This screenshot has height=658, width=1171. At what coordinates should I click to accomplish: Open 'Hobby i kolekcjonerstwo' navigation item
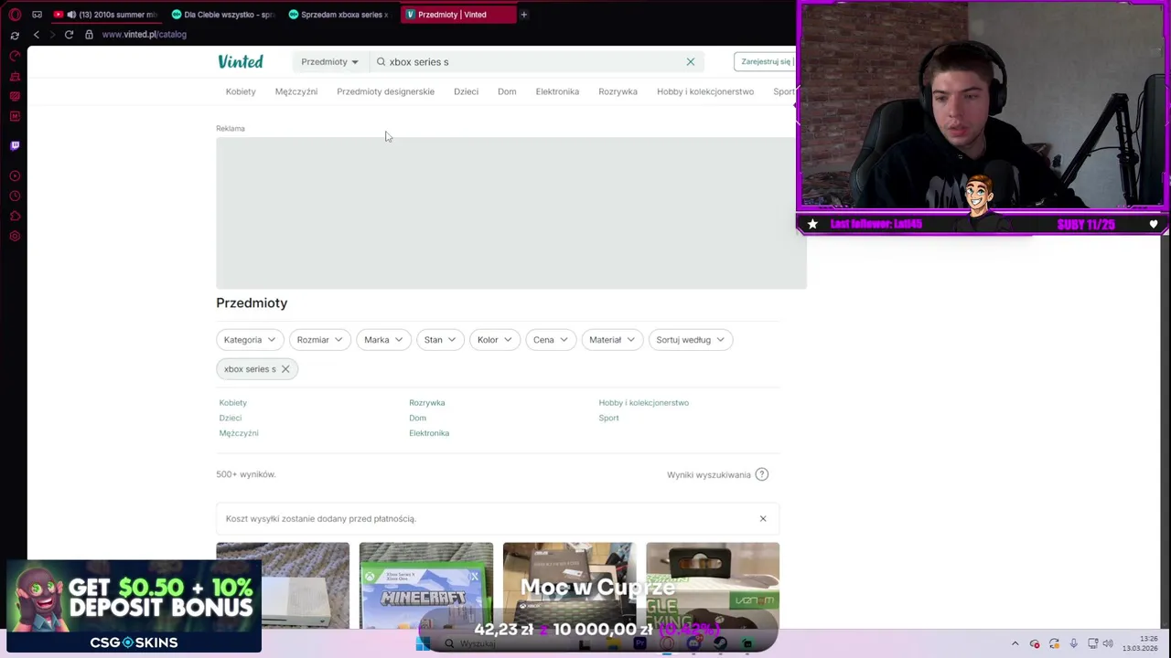pos(705,91)
